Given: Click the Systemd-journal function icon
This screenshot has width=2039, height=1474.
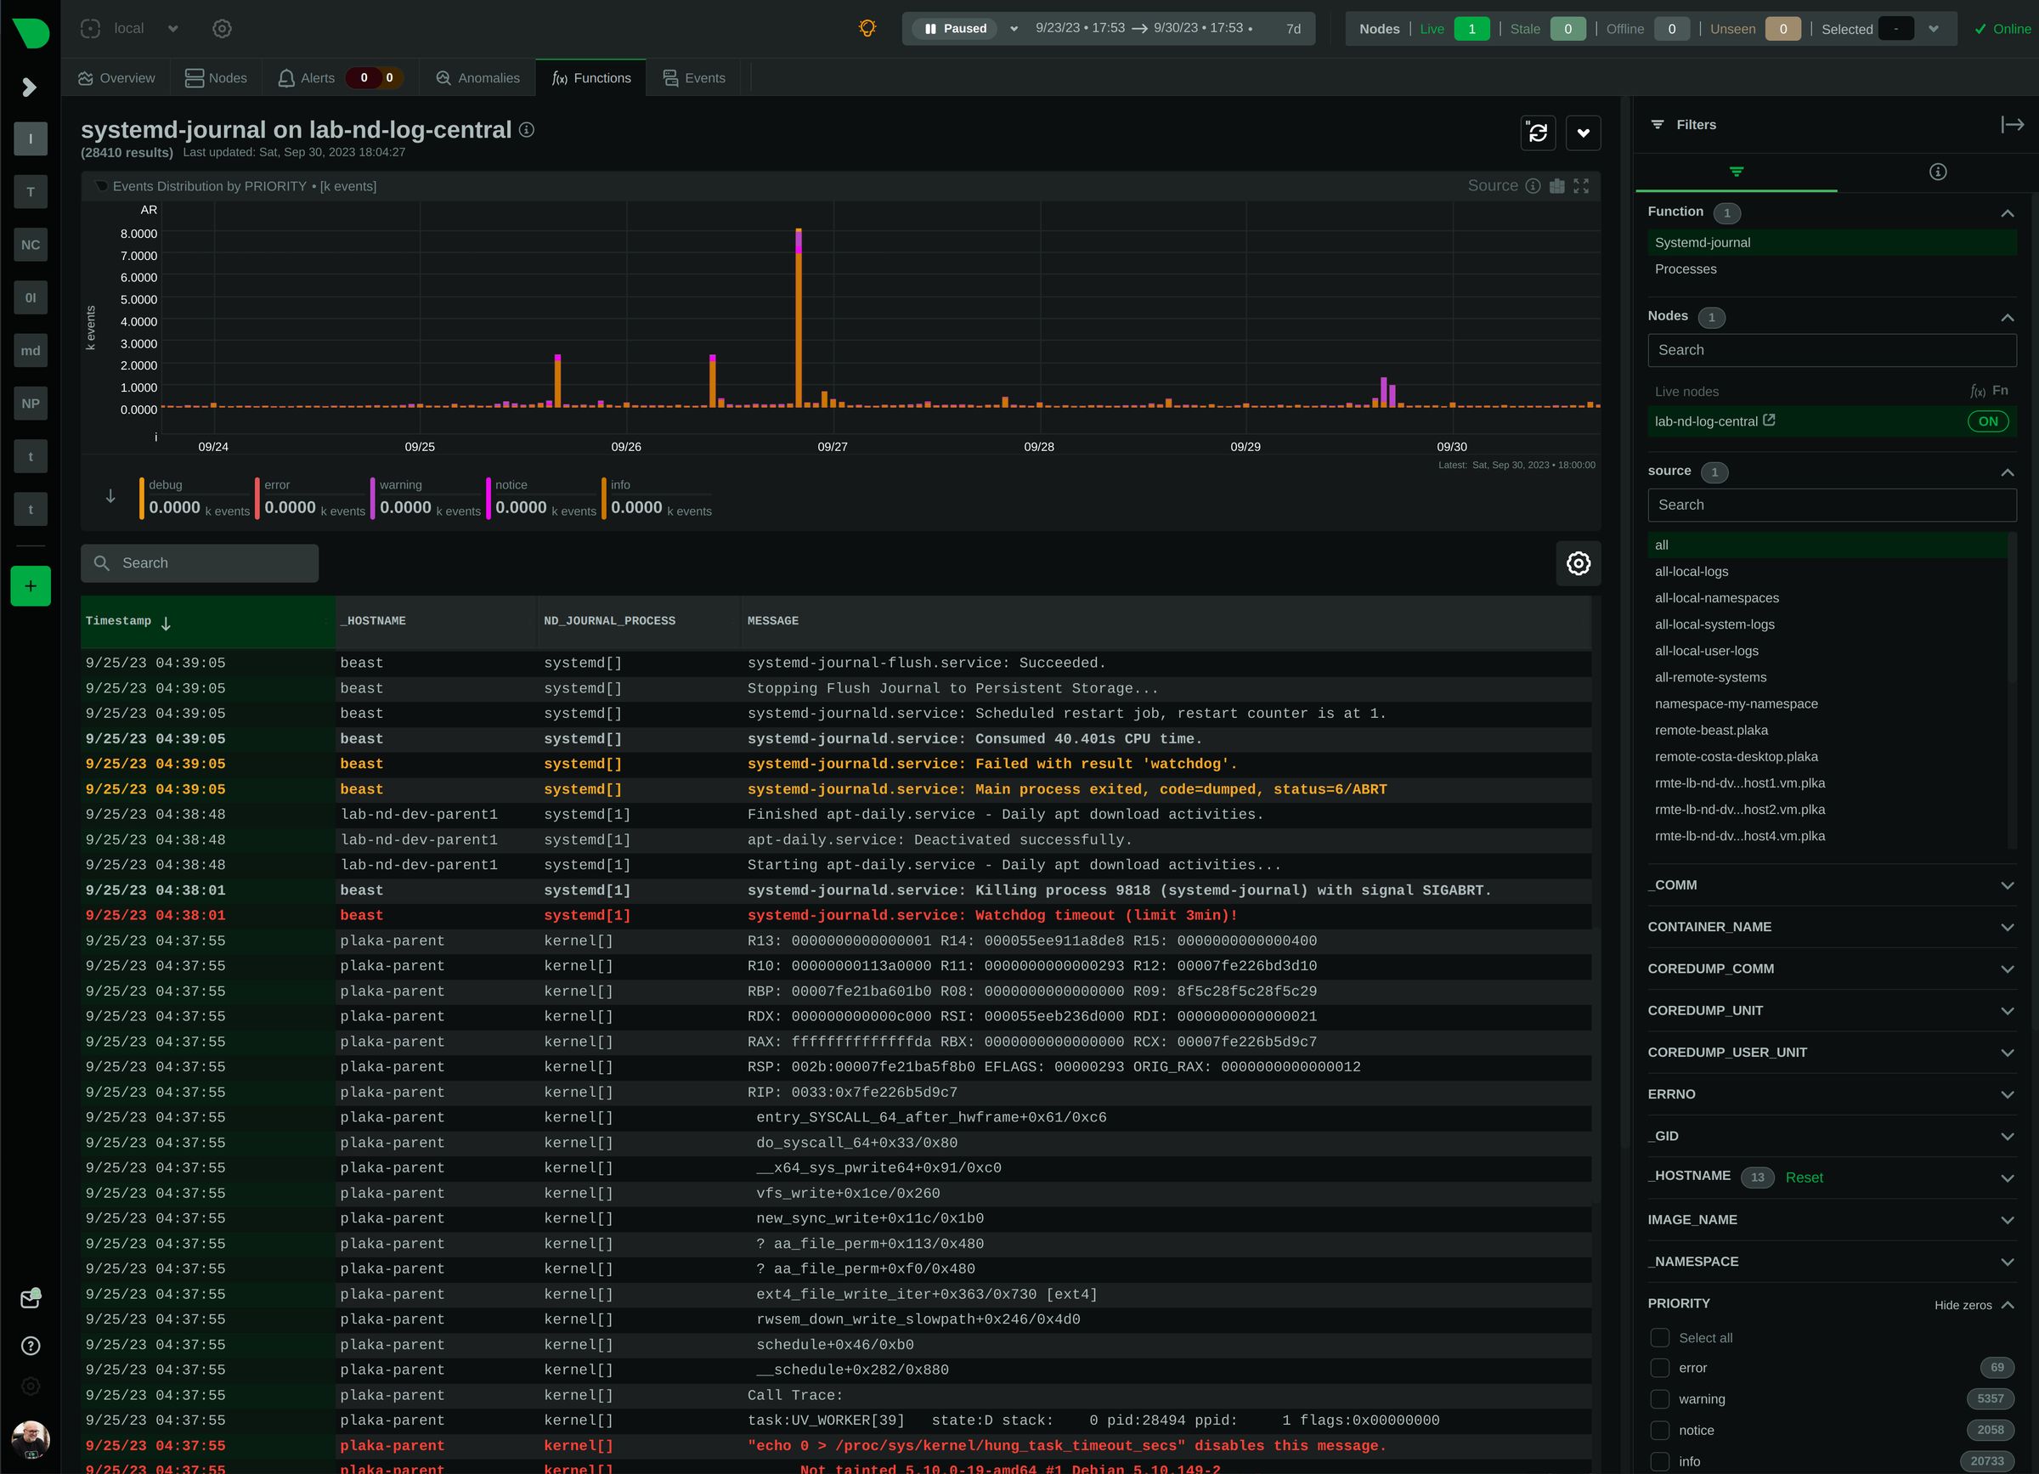Looking at the screenshot, I should (1827, 242).
